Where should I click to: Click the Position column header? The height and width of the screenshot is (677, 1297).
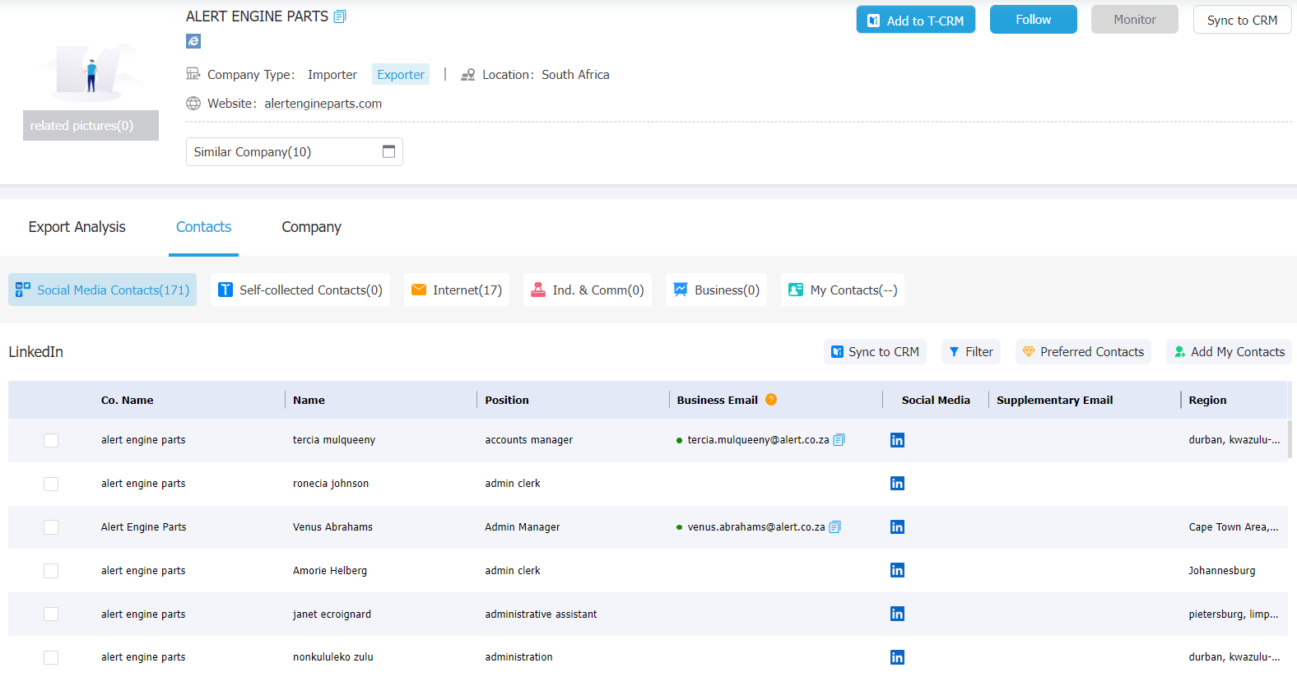(507, 400)
